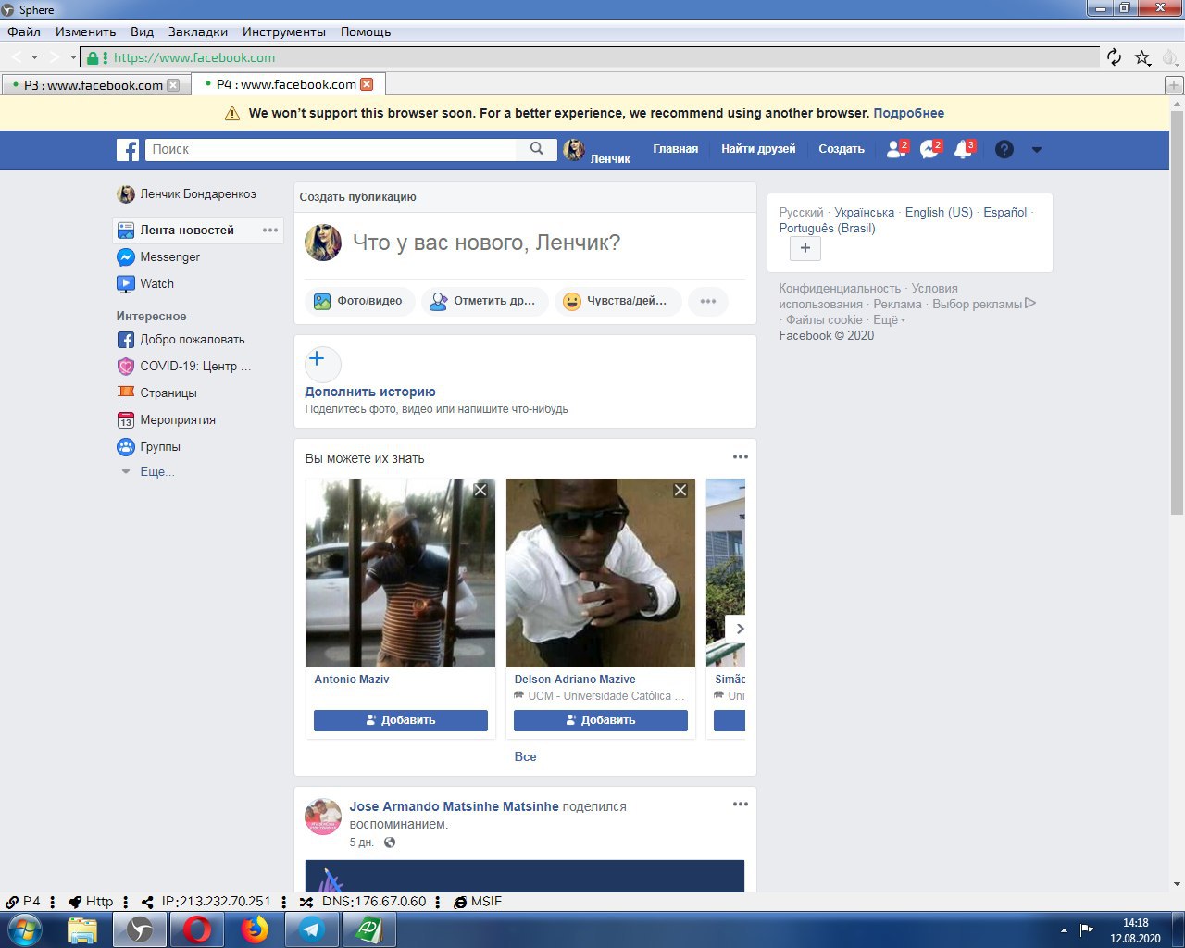
Task: Open Jose Armando Matsinhe Matsinhe profile link
Action: click(454, 806)
